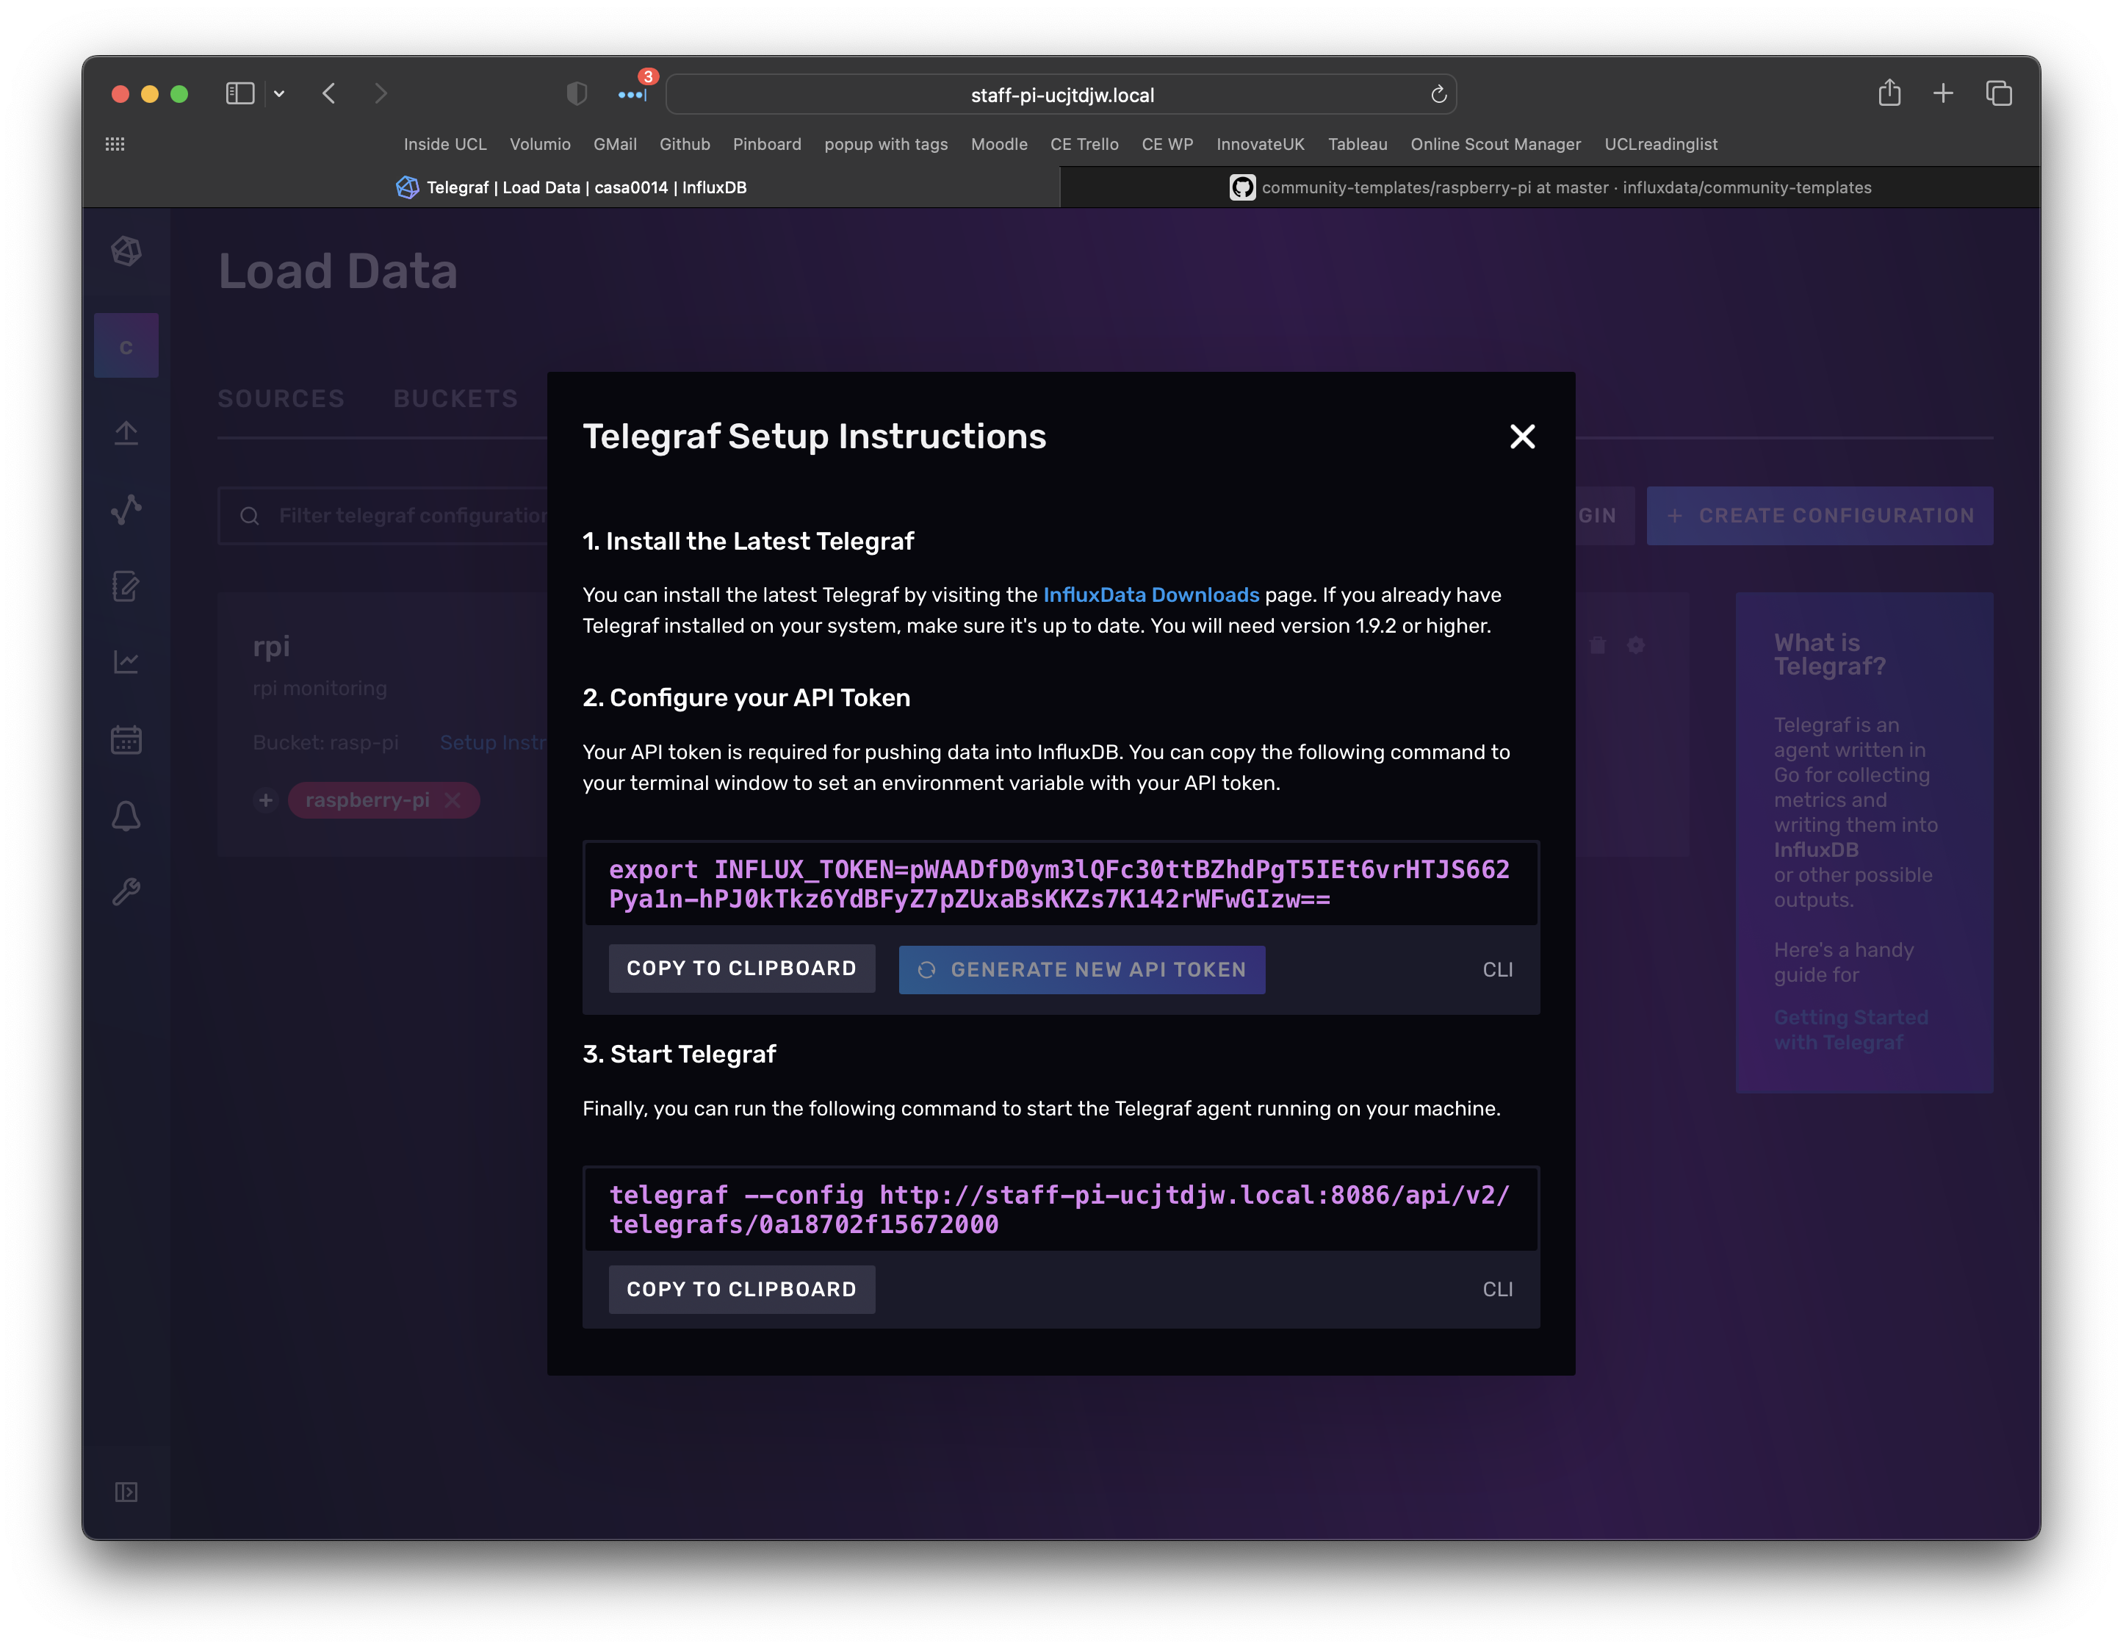Open the popup with tags bookmark
Viewport: 2123px width, 1649px height.
click(887, 144)
